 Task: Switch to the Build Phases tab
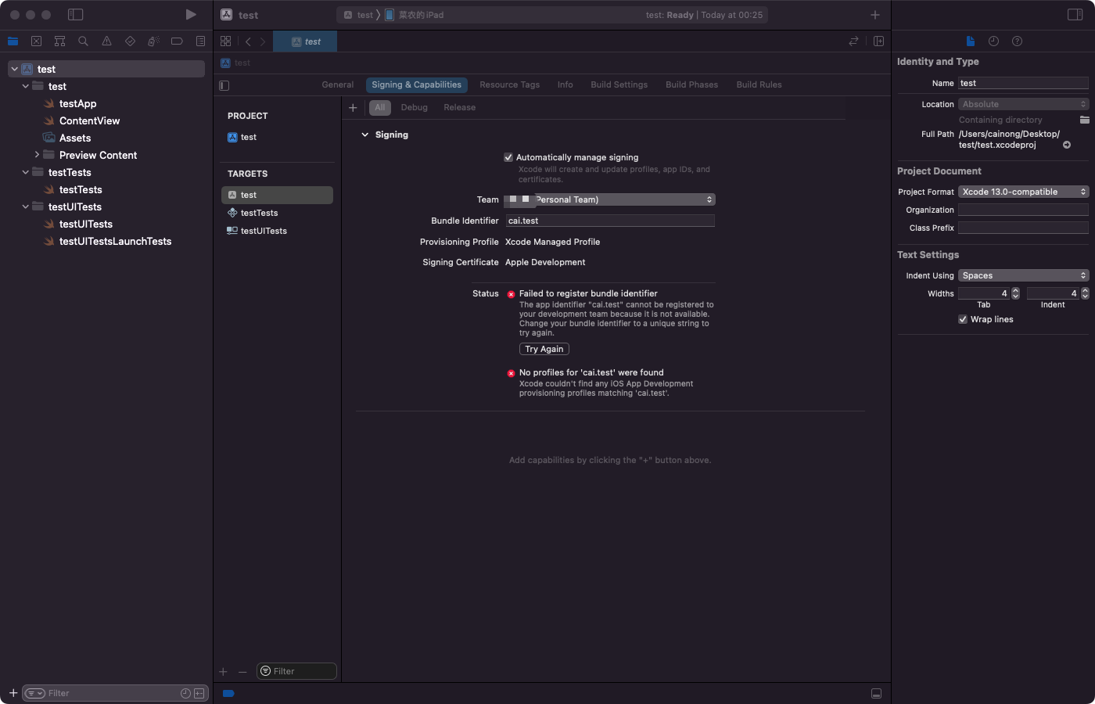click(x=691, y=84)
